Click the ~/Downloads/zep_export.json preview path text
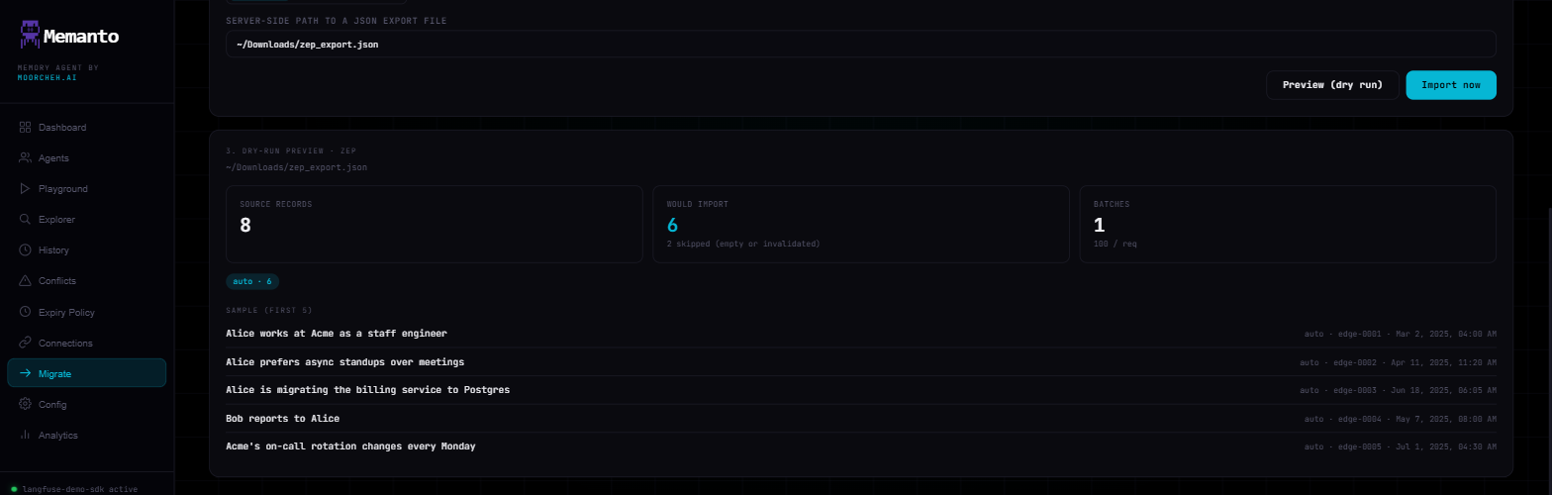Screen dimensions: 1552x495 click(296, 167)
